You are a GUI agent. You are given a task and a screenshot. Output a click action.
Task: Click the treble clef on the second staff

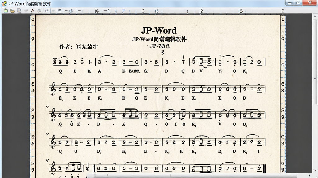(x=53, y=89)
